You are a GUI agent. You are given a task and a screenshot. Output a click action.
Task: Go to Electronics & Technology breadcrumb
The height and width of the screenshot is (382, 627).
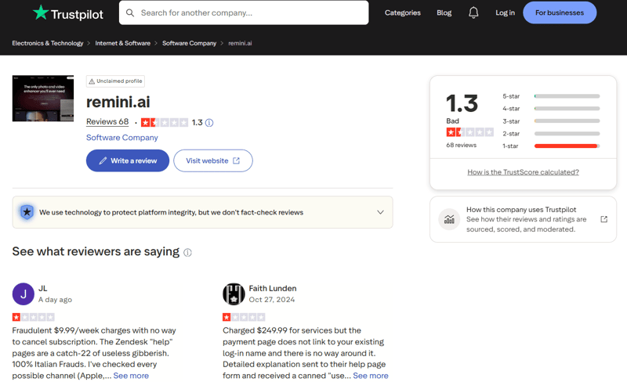(48, 43)
